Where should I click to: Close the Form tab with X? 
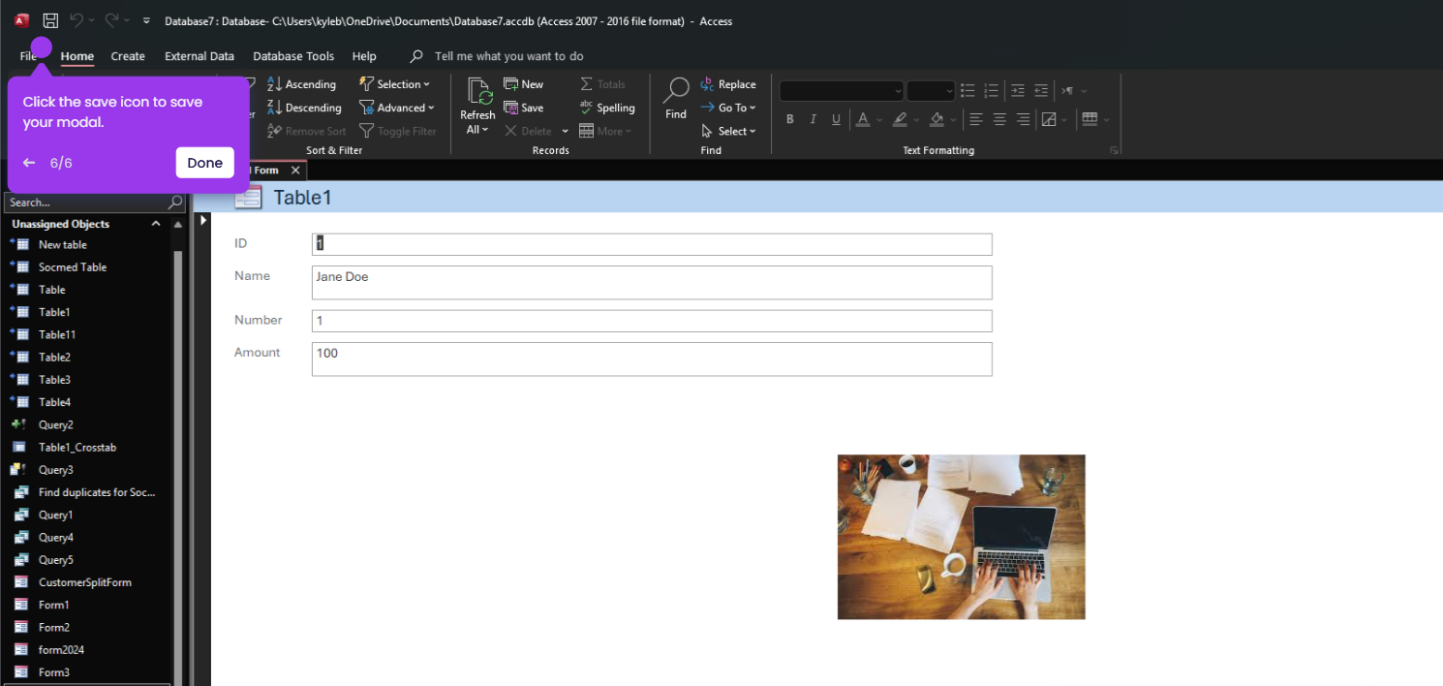(295, 171)
